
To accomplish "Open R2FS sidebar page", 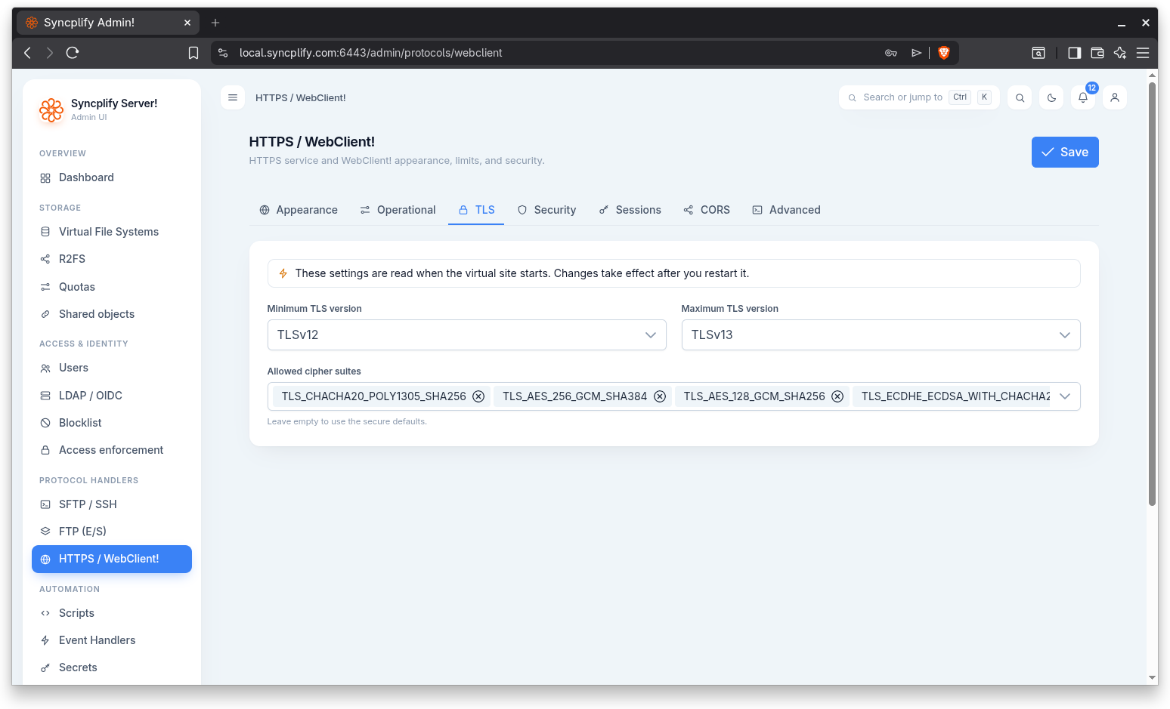I will pyautogui.click(x=112, y=259).
